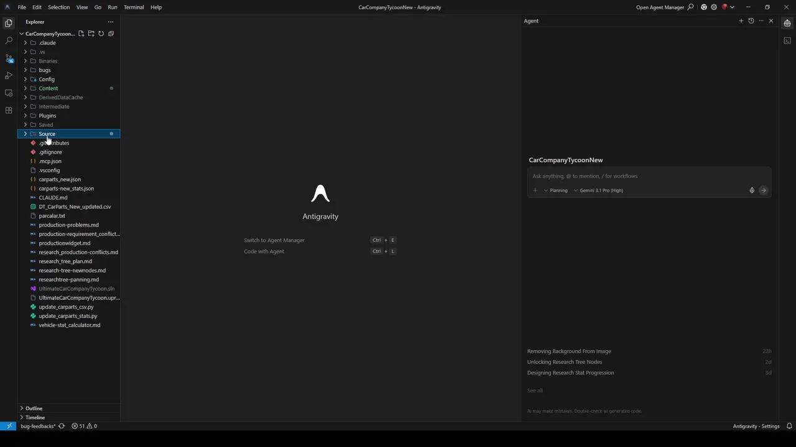This screenshot has width=796, height=447.
Task: Create a new file in Explorer
Action: 81,34
